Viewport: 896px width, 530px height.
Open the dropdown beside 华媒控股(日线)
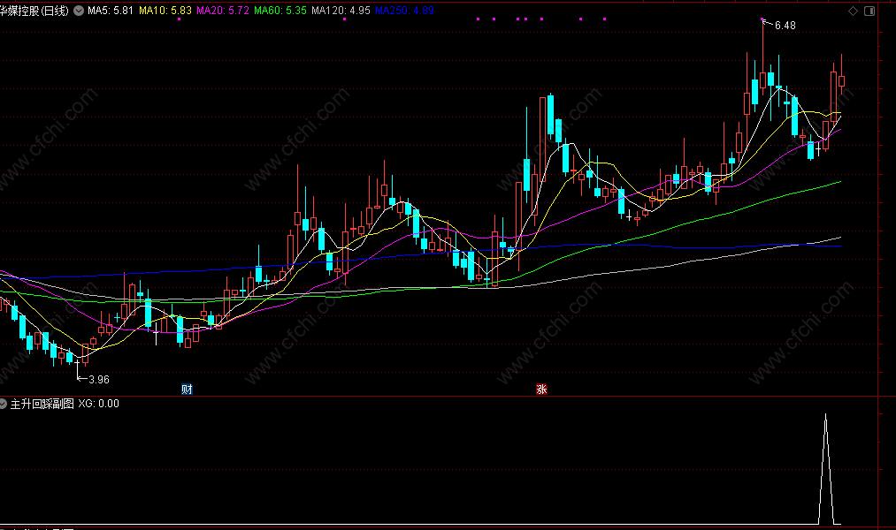79,11
